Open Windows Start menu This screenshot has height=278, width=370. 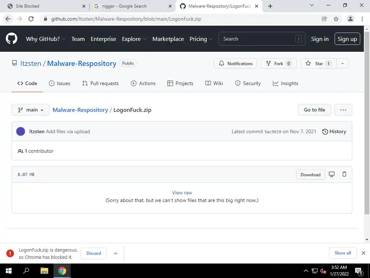(9, 271)
